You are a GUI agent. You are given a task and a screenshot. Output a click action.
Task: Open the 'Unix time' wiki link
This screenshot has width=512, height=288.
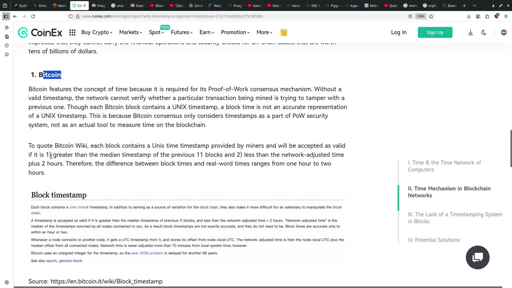[x=79, y=207]
